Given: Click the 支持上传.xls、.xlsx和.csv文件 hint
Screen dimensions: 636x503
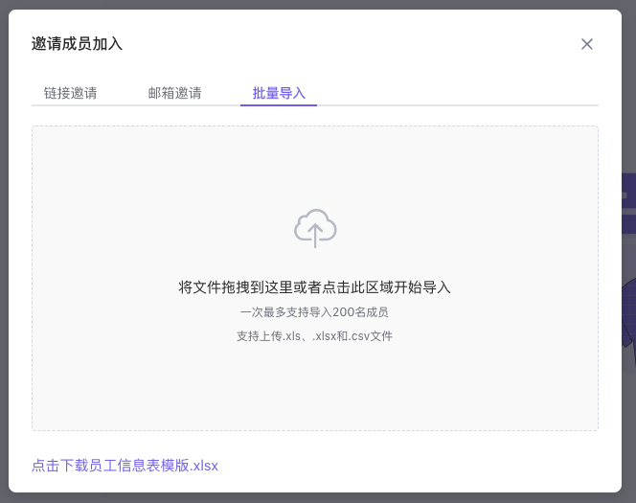Looking at the screenshot, I should click(314, 336).
